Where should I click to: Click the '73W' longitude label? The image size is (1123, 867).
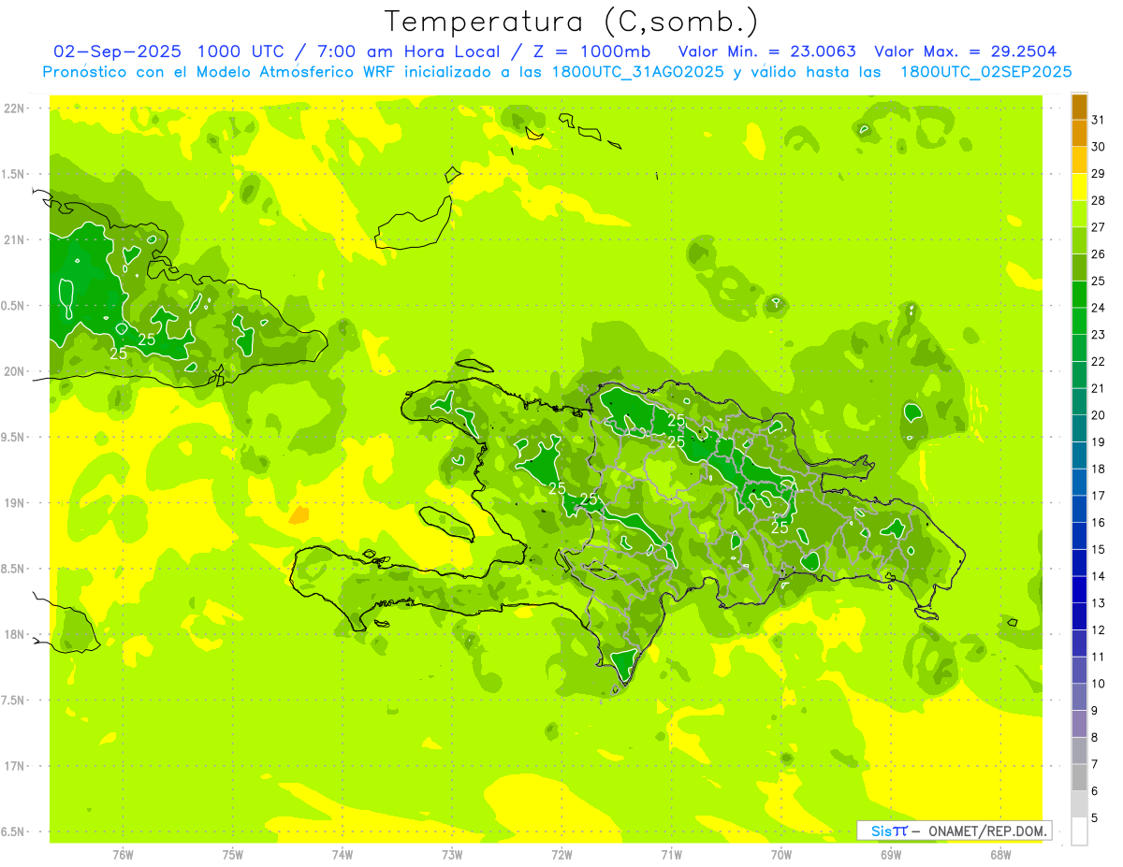pyautogui.click(x=452, y=855)
